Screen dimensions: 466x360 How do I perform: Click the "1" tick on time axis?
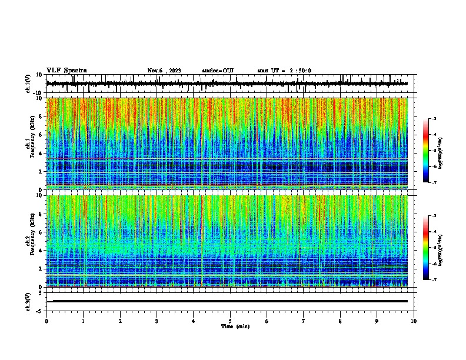point(83,321)
